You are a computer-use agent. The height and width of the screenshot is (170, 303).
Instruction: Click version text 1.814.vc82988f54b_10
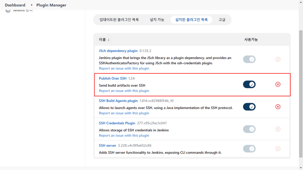click(157, 101)
